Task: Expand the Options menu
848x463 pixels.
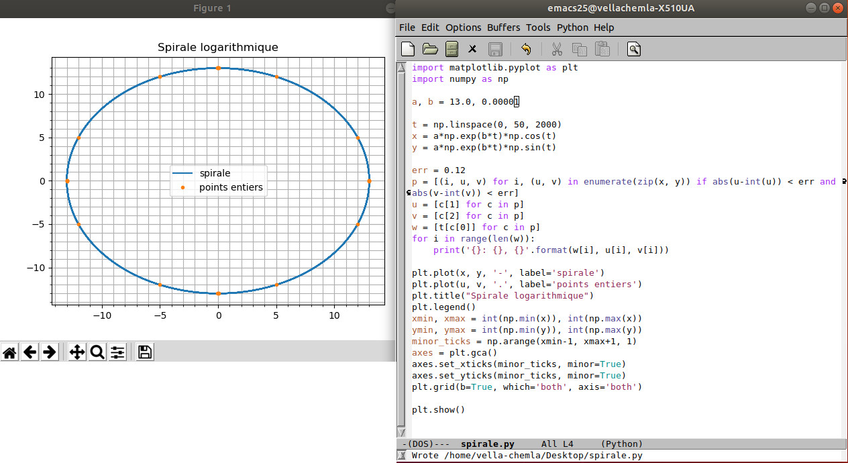Action: (464, 28)
